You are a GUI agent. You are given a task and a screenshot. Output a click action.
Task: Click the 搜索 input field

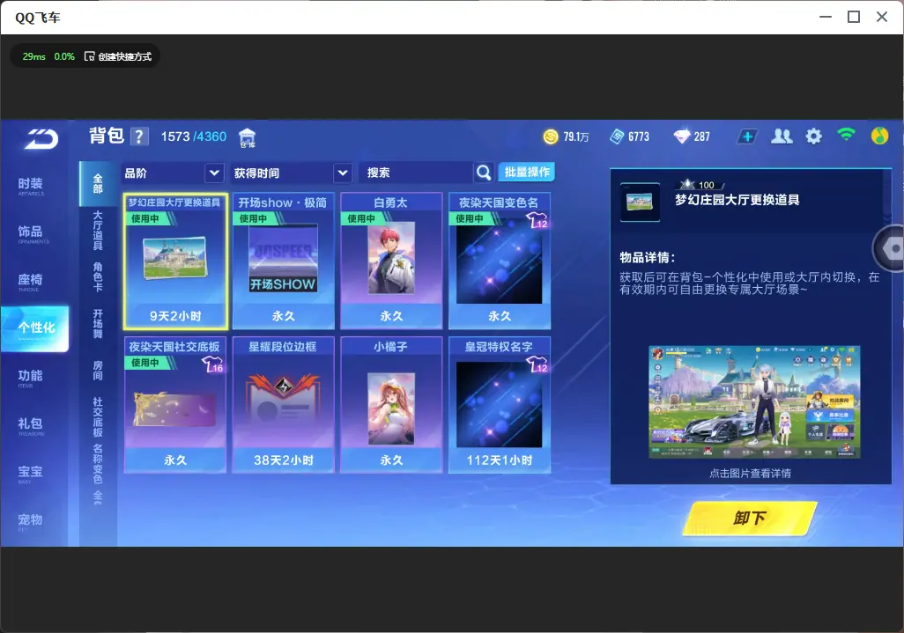(x=416, y=173)
